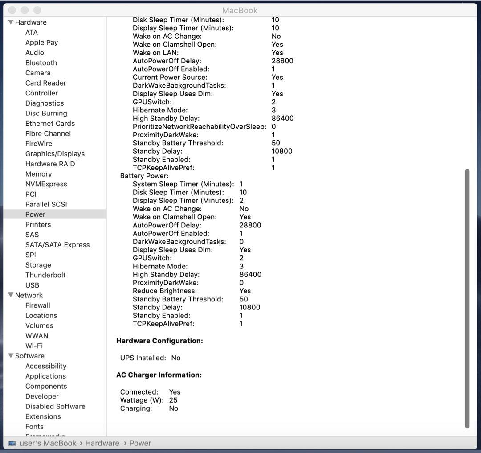Open Firewall under Network
The image size is (481, 453).
[37, 305]
